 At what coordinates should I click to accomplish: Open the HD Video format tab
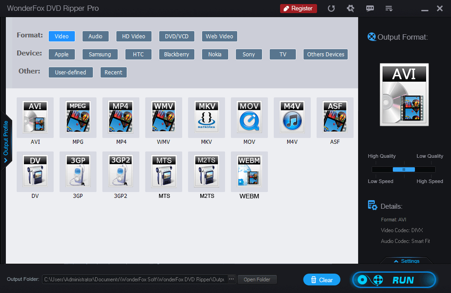pos(134,36)
